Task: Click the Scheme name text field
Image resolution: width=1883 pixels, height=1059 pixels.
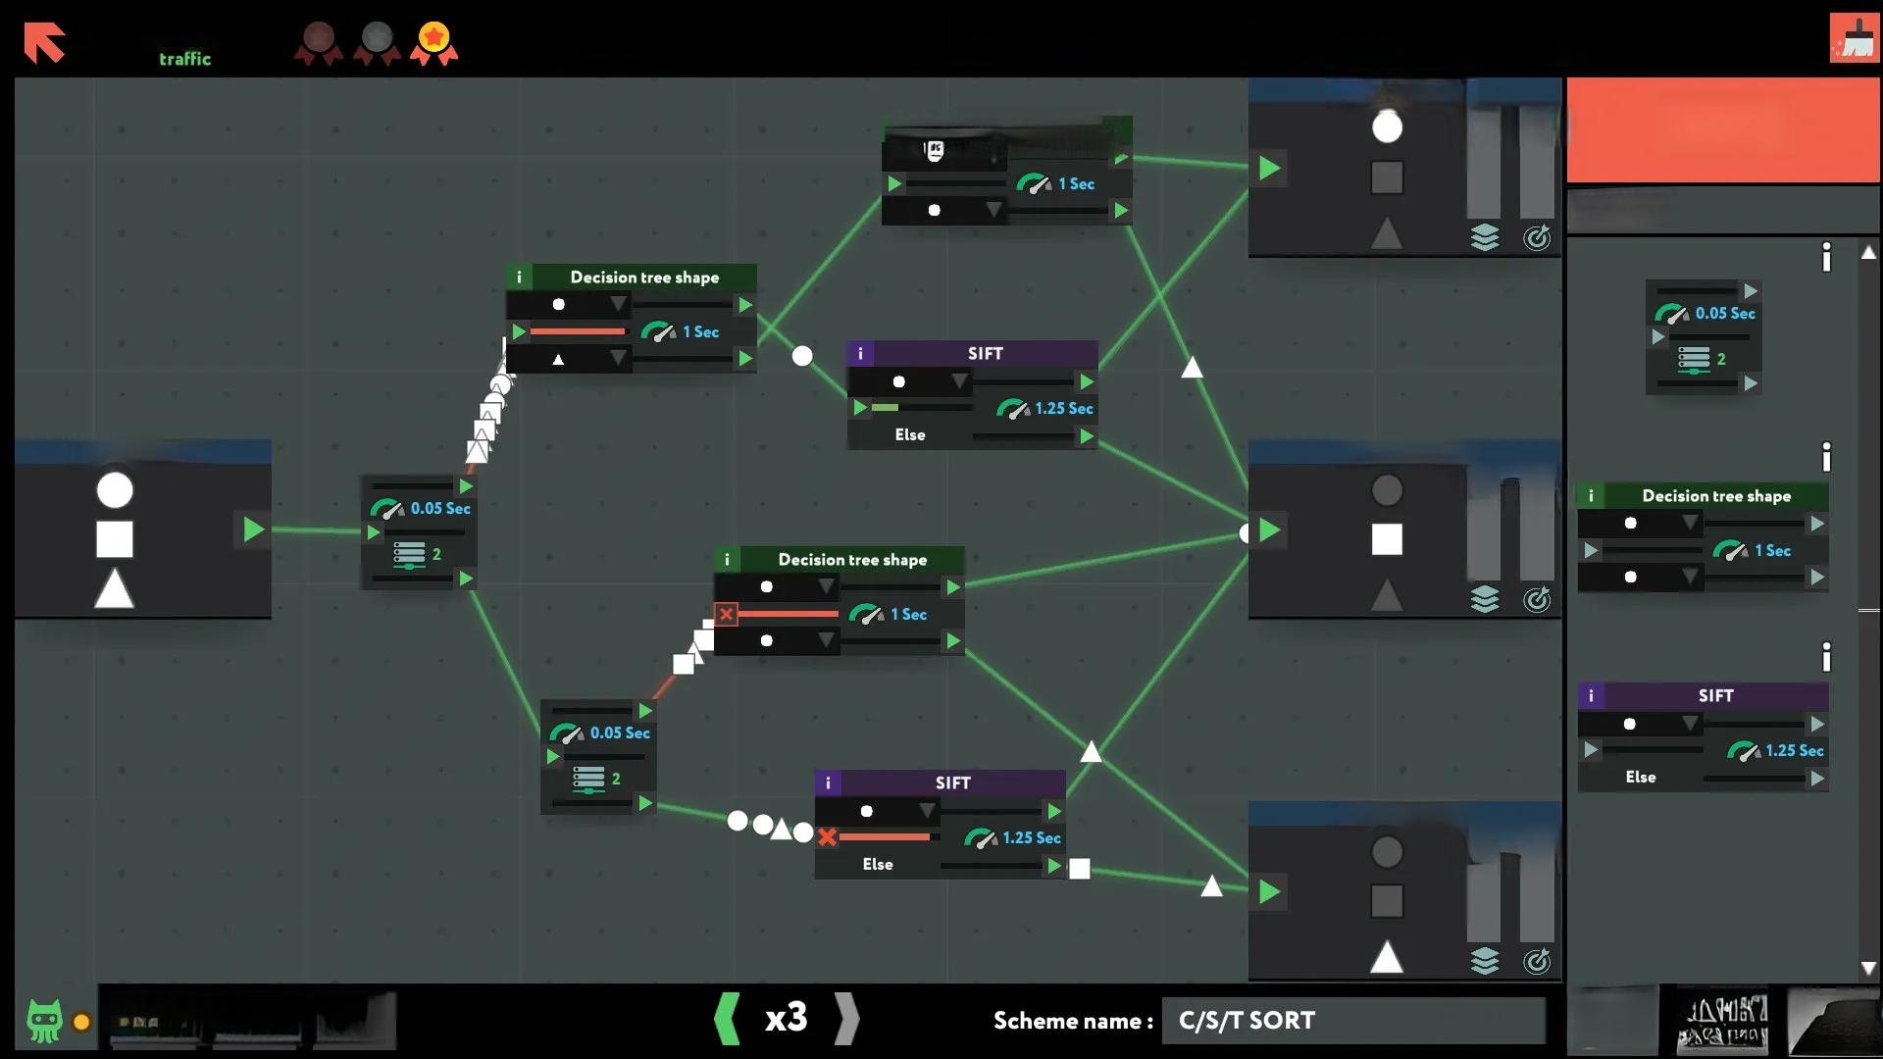Action: click(1352, 1021)
